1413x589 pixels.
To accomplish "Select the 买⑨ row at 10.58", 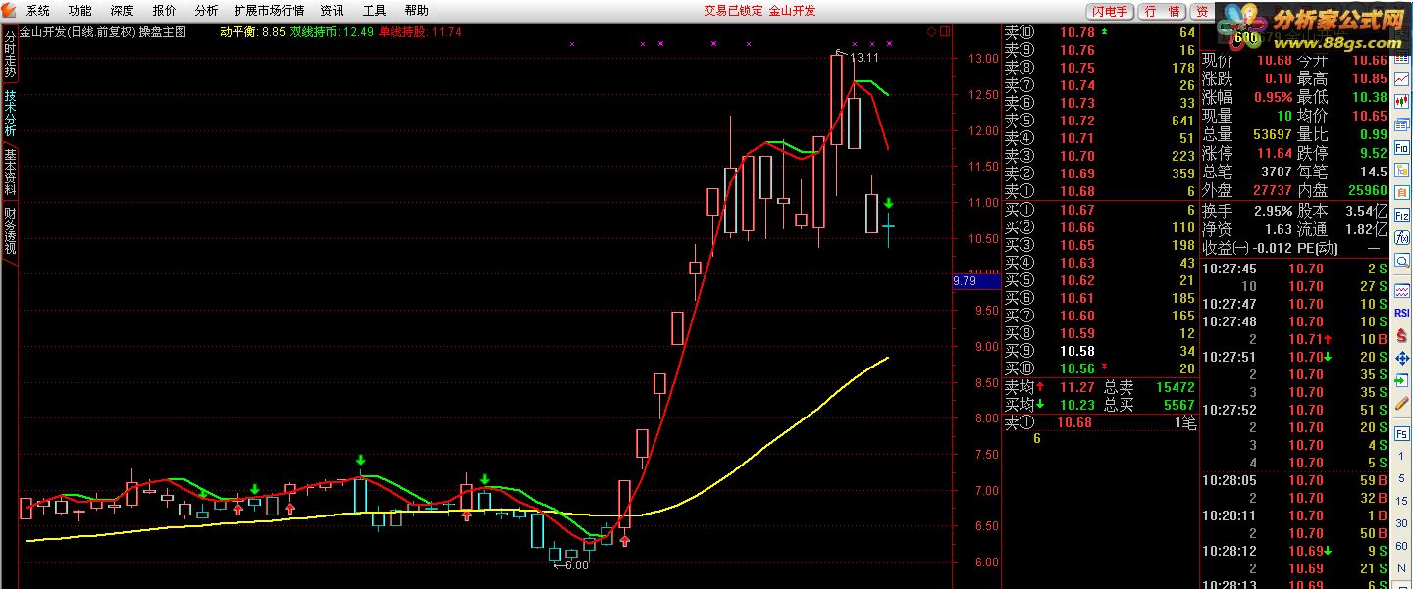I will [1100, 351].
